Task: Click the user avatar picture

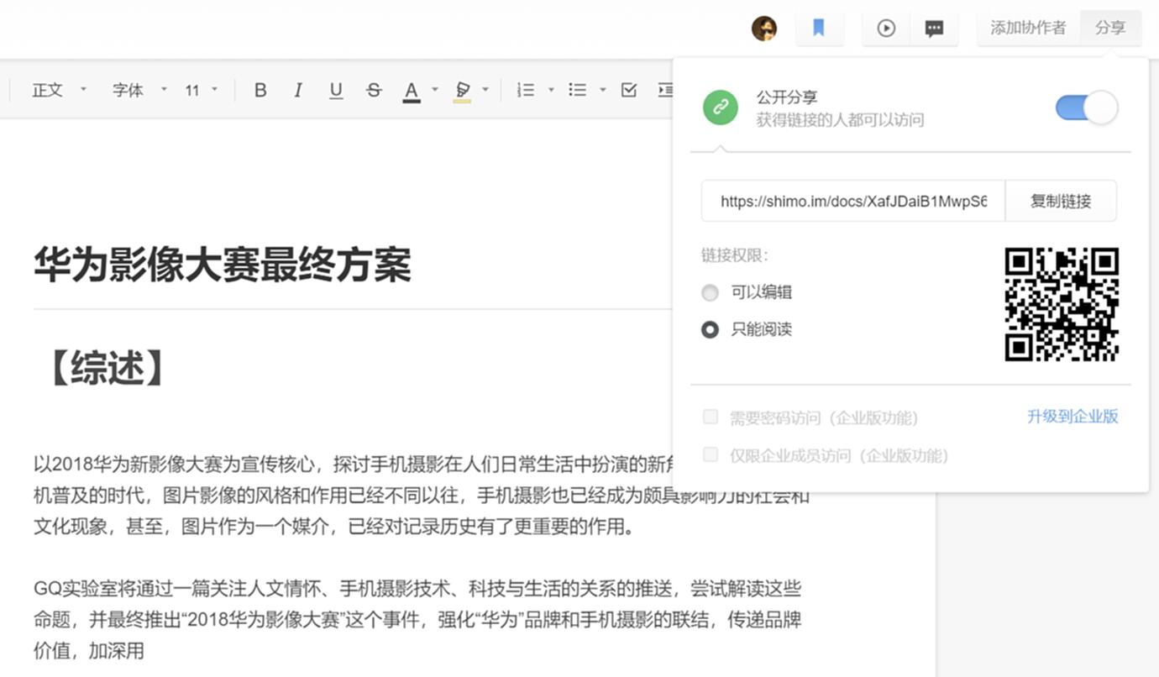Action: pos(764,29)
